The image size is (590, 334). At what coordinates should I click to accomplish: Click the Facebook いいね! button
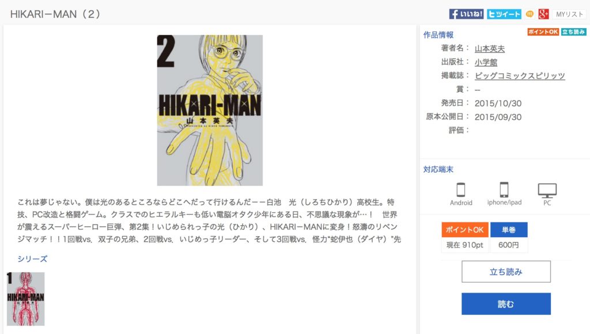point(466,14)
